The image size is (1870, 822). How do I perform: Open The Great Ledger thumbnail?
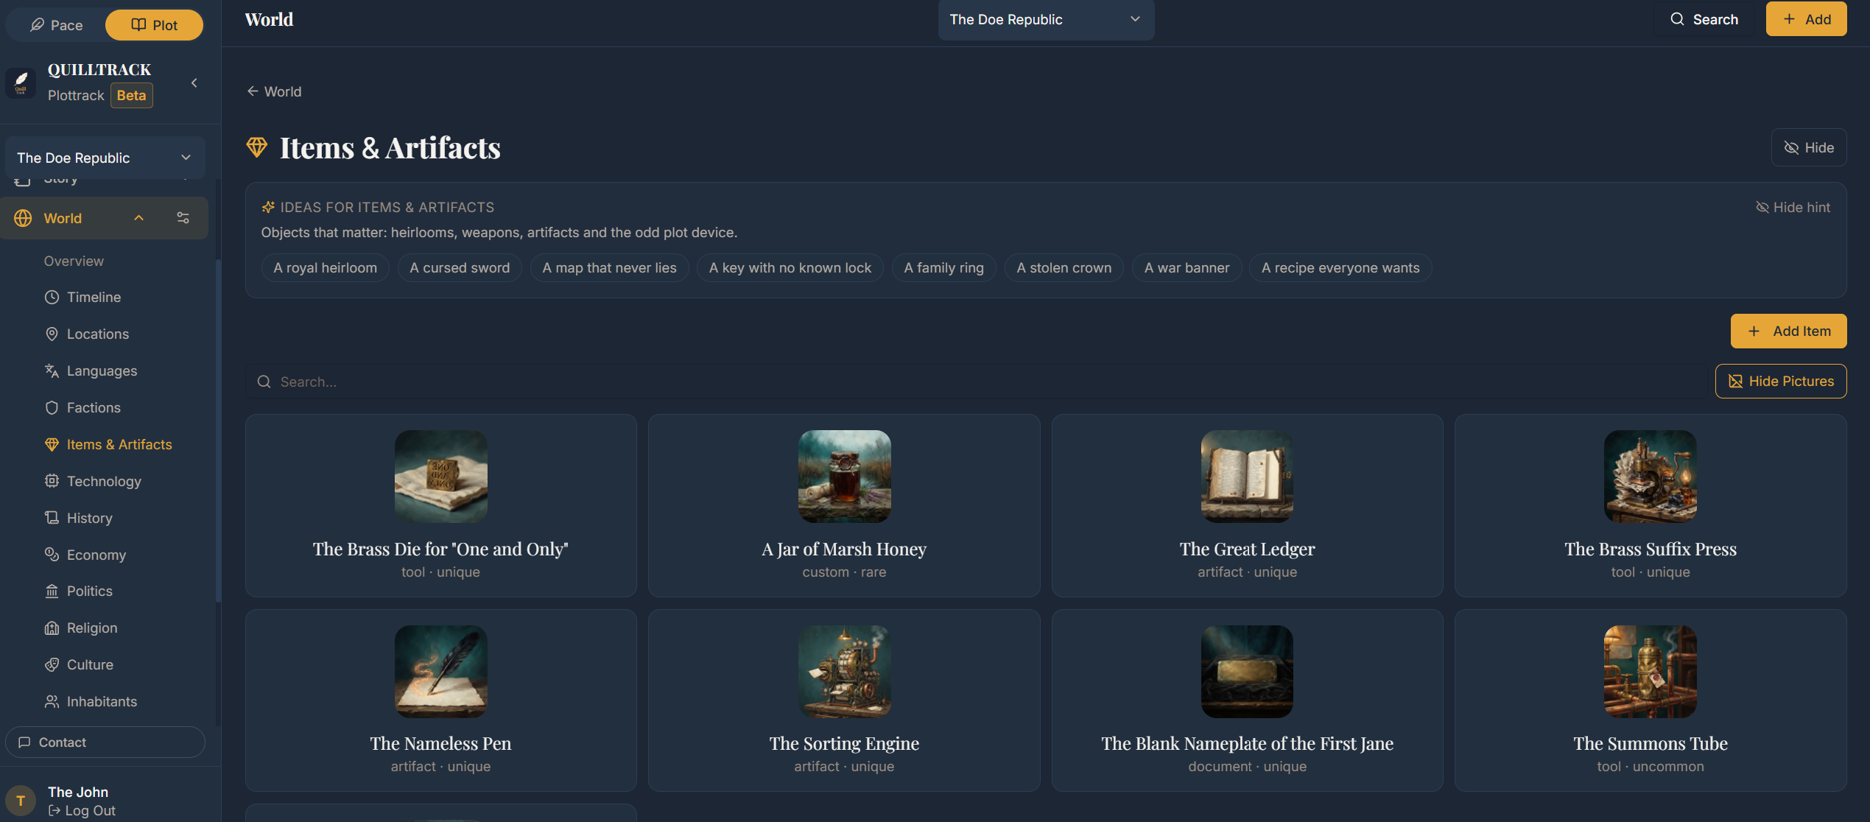click(x=1247, y=477)
